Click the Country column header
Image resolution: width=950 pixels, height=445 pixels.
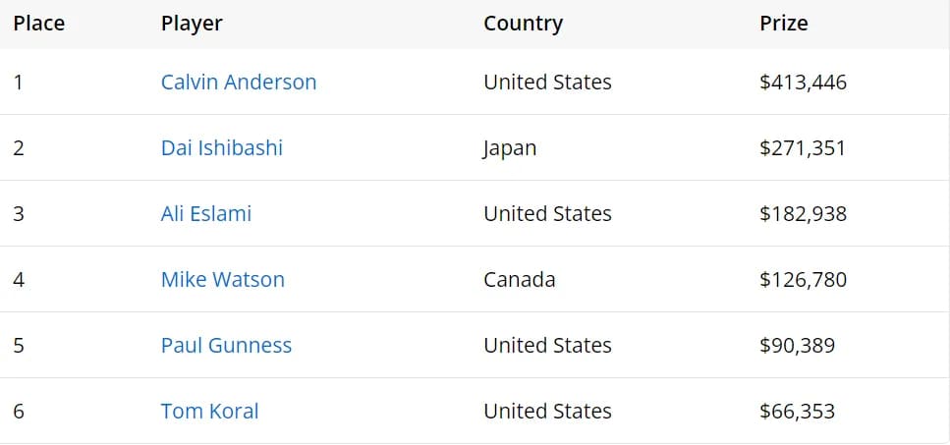click(523, 24)
